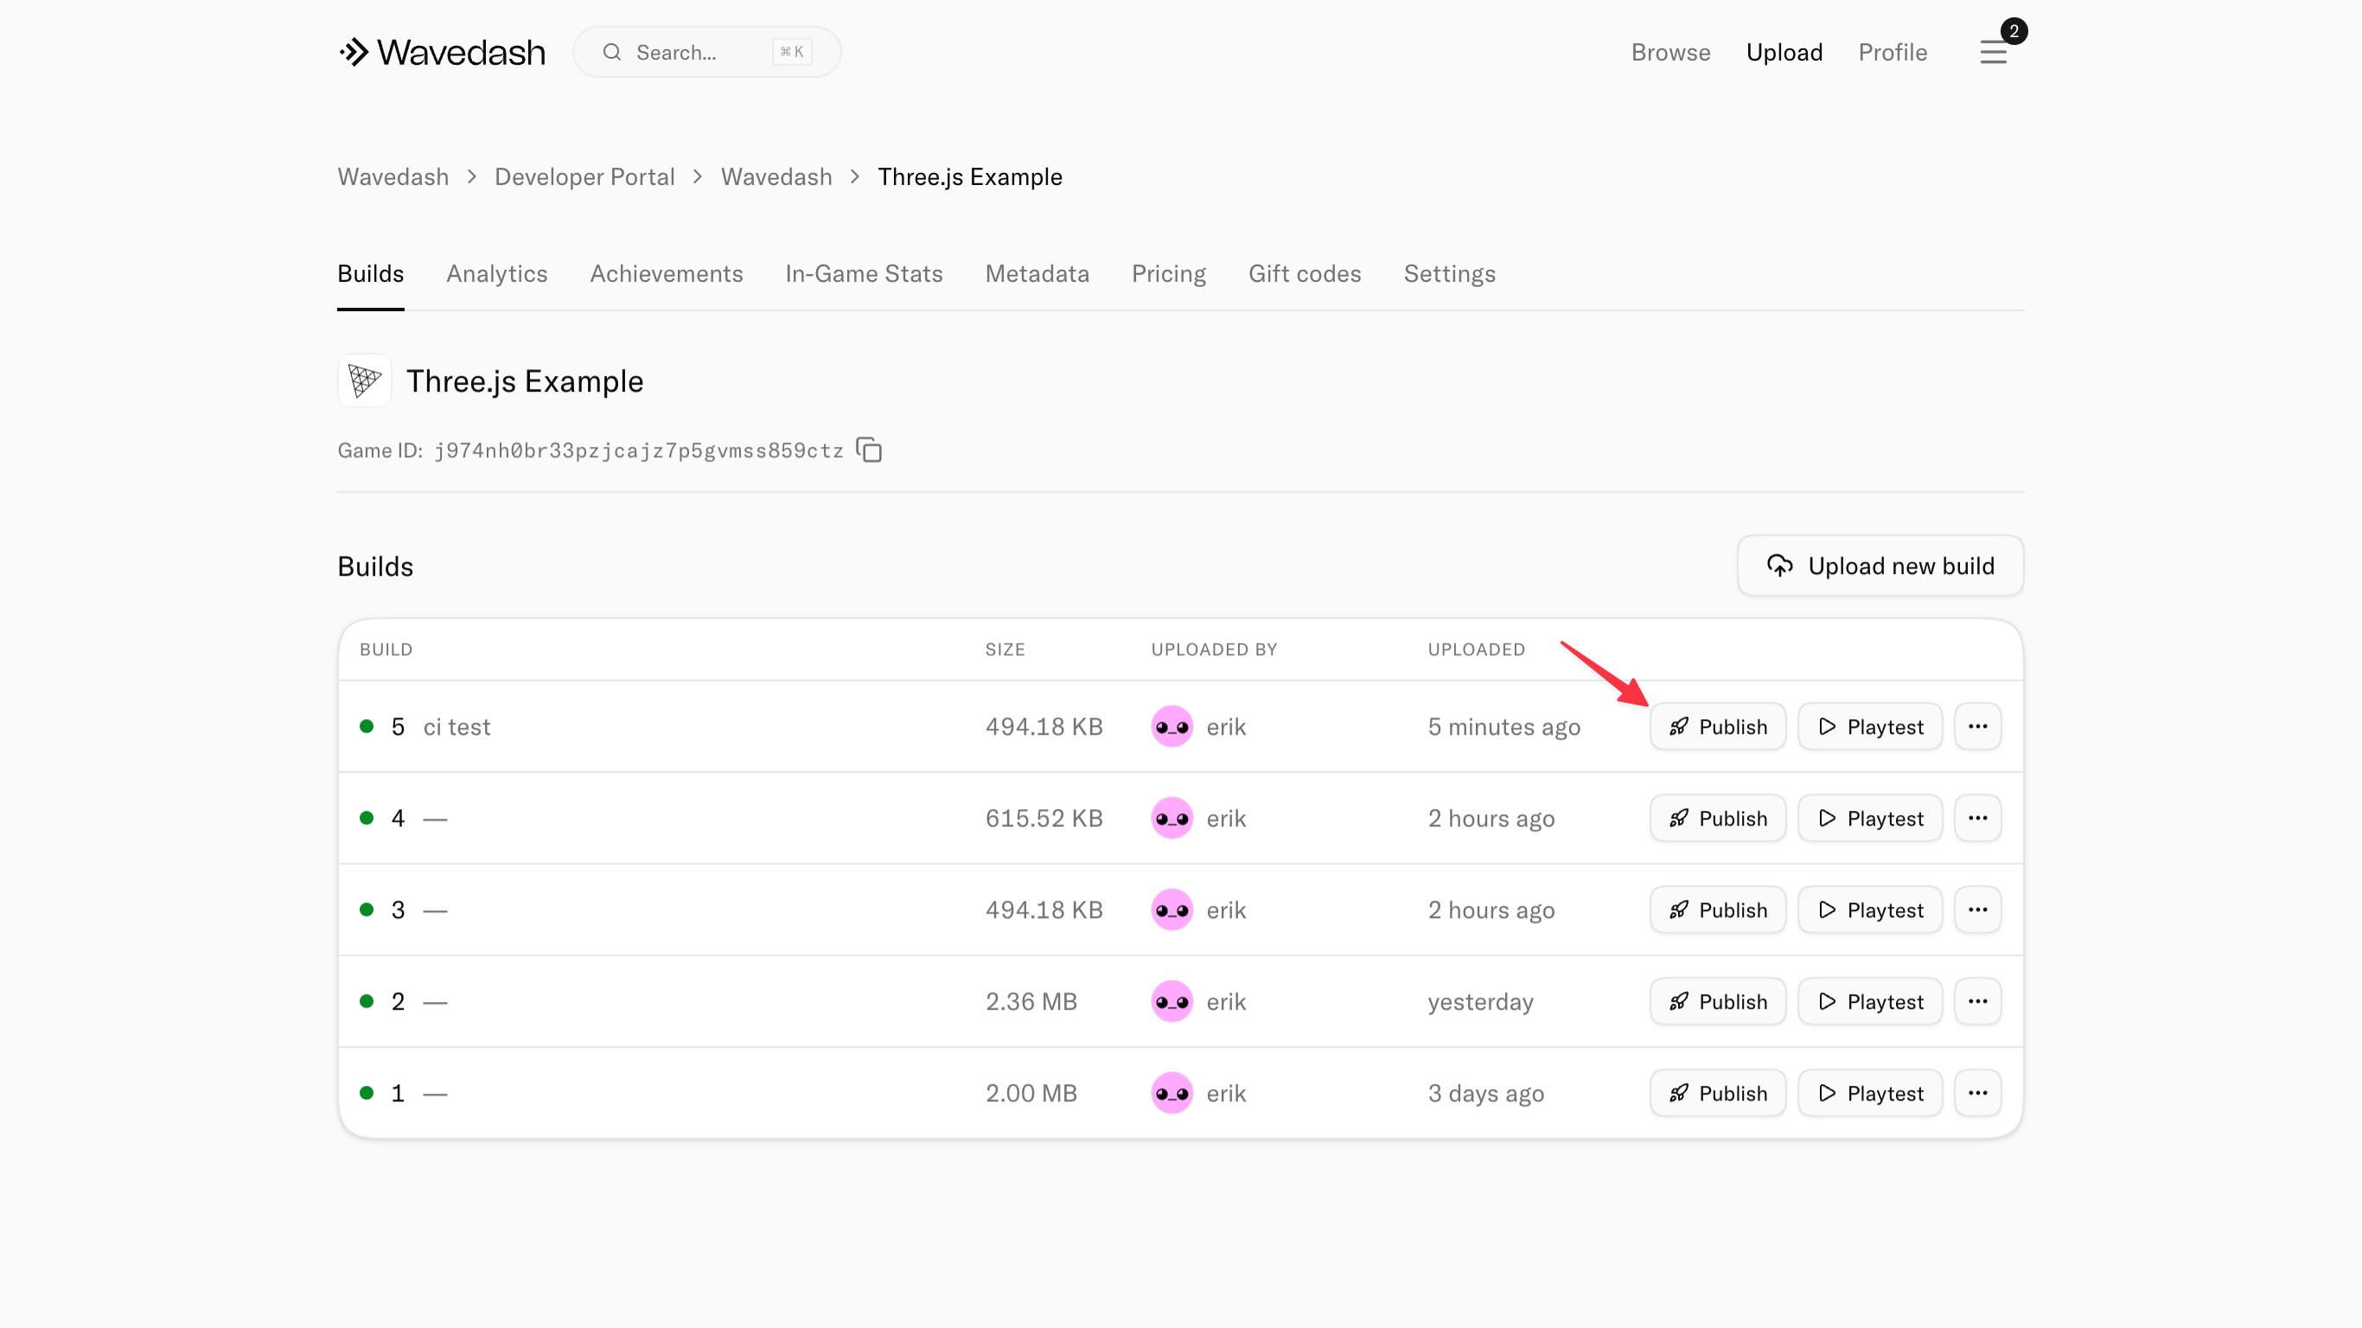Playtest build 4
Image resolution: width=2362 pixels, height=1328 pixels.
coord(1869,818)
